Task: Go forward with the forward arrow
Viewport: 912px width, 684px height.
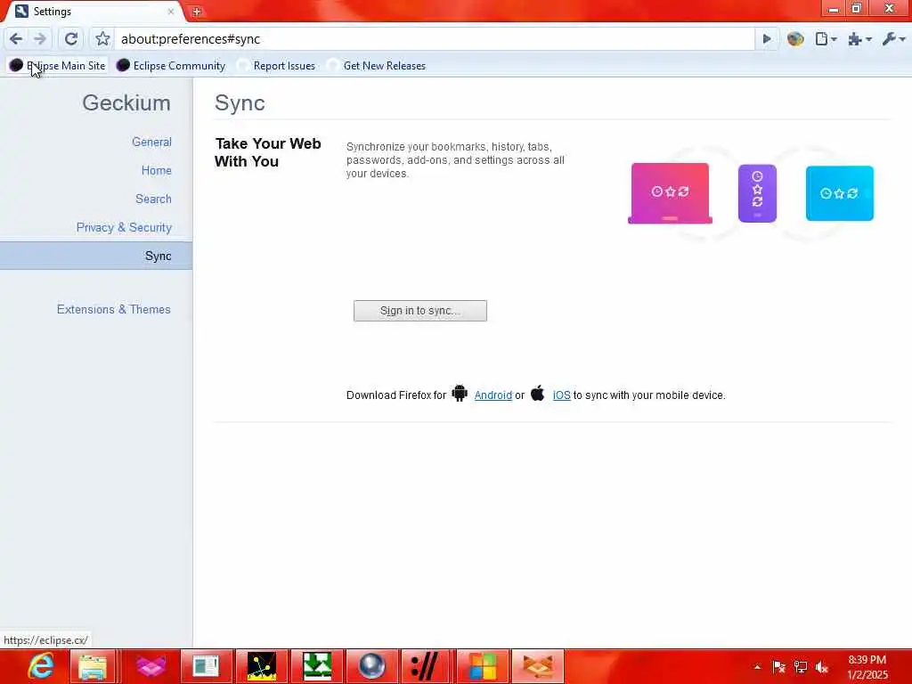Action: 40,39
